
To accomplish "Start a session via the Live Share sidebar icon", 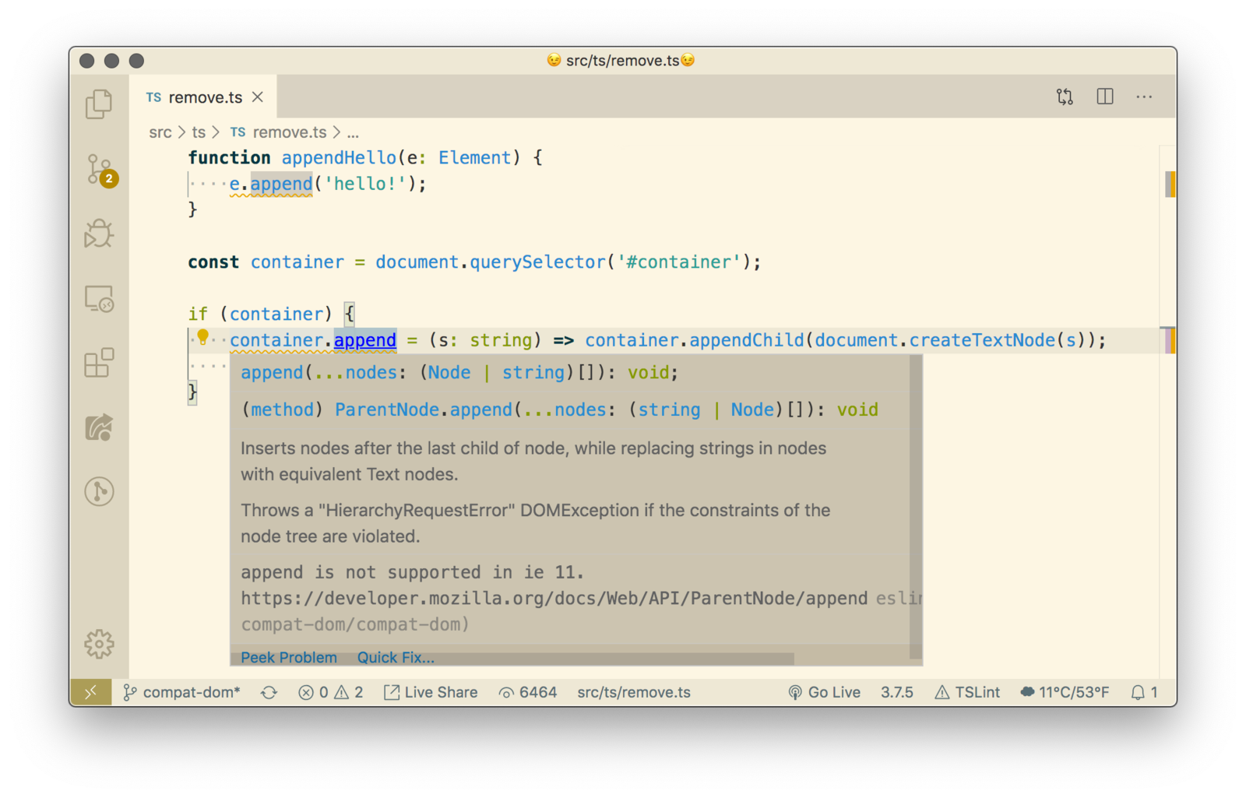I will point(99,427).
